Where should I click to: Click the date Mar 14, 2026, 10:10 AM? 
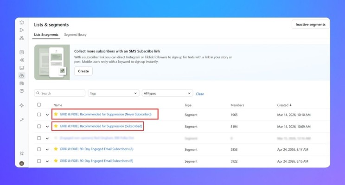click(294, 115)
